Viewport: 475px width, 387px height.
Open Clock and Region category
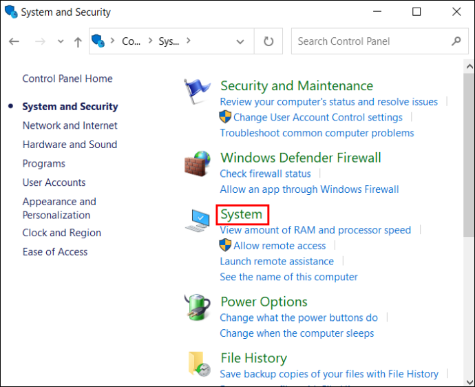62,233
